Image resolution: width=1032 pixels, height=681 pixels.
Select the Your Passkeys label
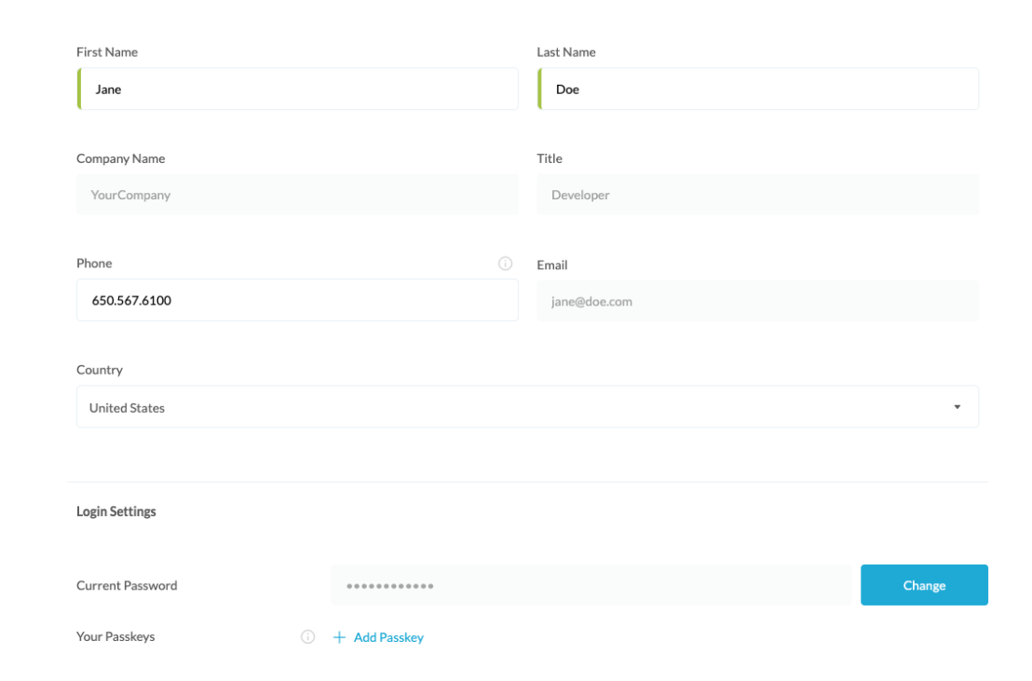coord(115,637)
